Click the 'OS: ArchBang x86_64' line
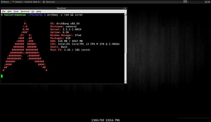Screen dimensions: 211x122 [x=65, y=24]
